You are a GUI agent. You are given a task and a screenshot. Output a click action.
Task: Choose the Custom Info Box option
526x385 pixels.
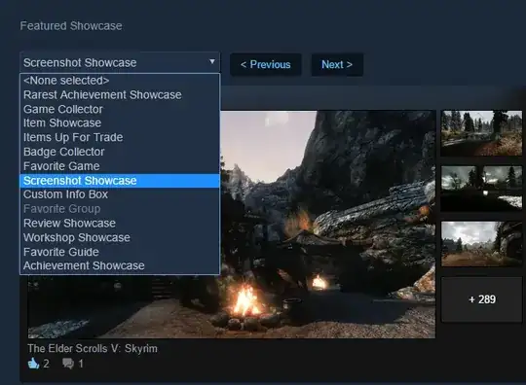[x=120, y=194]
